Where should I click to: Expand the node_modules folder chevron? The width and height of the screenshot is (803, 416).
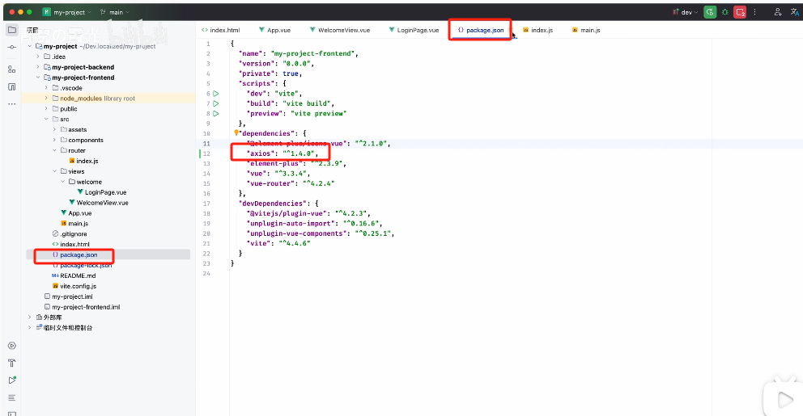tap(46, 99)
